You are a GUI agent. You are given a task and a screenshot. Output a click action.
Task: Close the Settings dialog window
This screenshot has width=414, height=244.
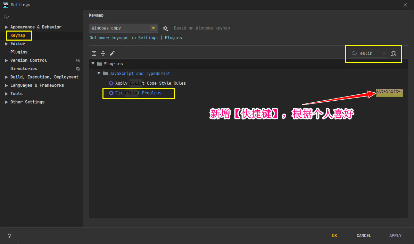(405, 5)
